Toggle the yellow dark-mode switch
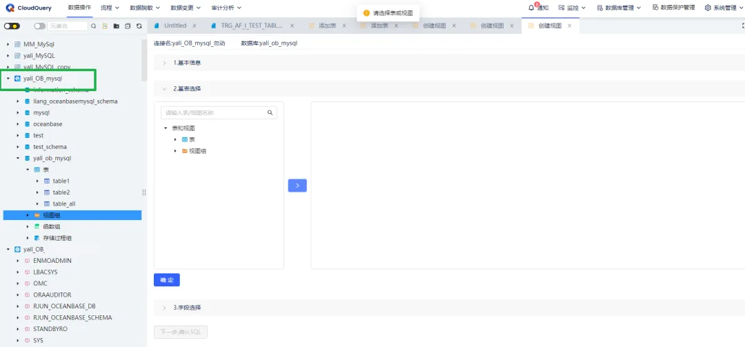745x347 pixels. click(x=12, y=26)
